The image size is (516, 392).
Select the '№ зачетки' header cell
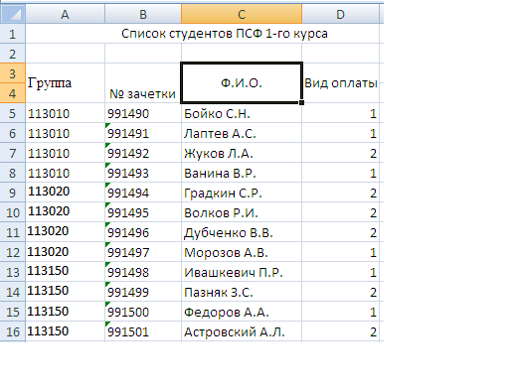[x=143, y=83]
